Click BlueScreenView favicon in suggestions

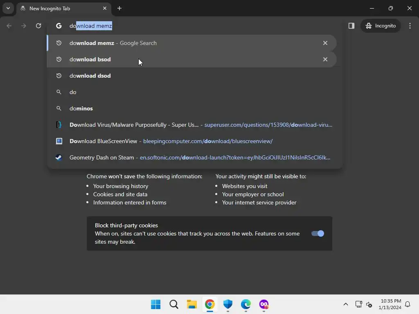click(x=59, y=141)
